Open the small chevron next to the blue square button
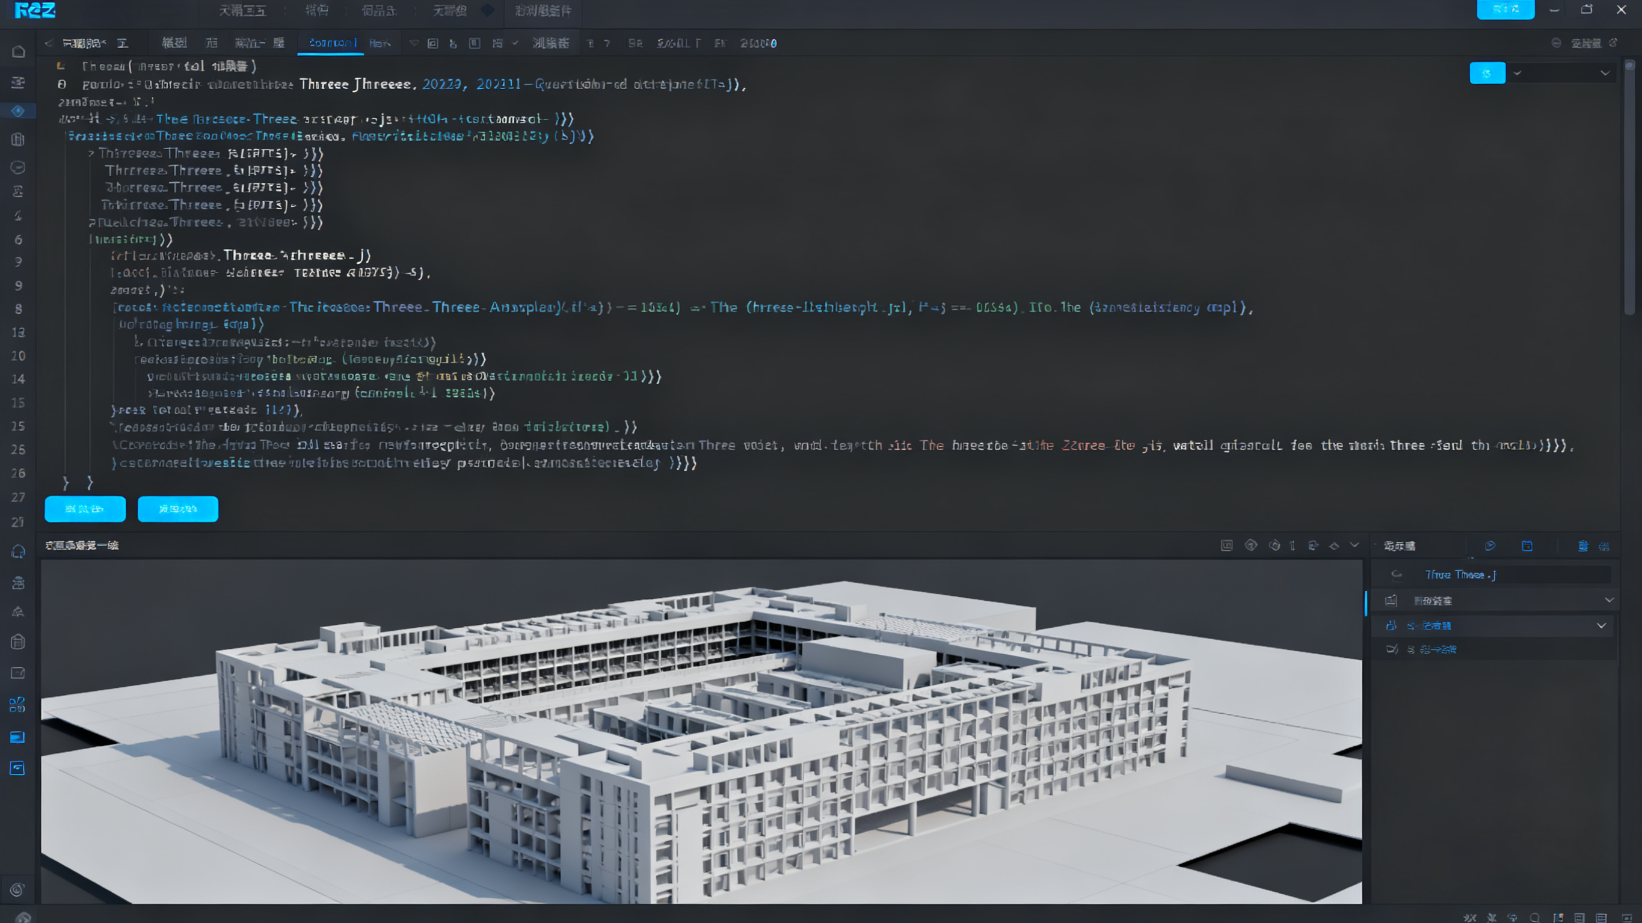 (1517, 73)
